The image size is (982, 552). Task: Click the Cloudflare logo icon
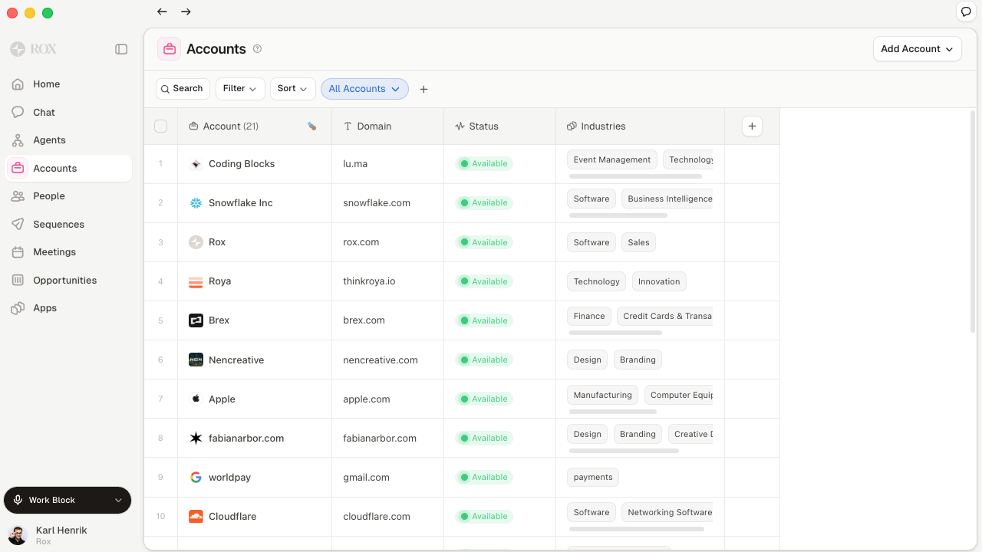click(x=196, y=516)
